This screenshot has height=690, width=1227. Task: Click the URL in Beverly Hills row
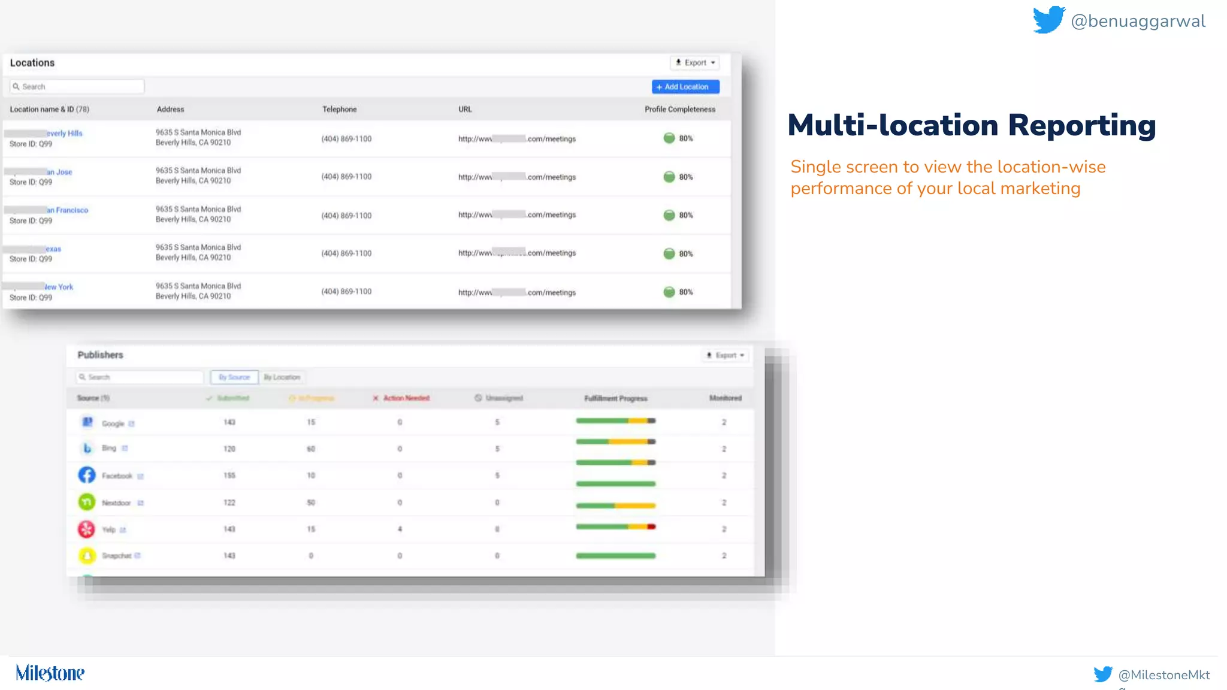516,138
